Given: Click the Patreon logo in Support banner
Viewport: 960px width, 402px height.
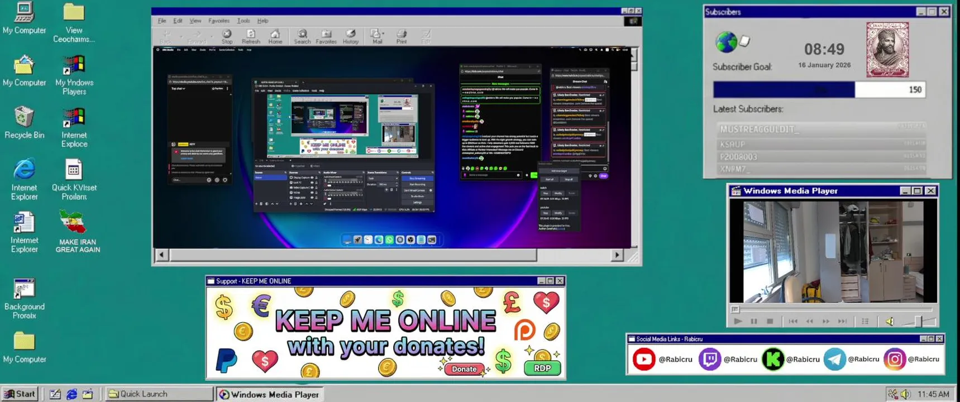Looking at the screenshot, I should pos(524,330).
